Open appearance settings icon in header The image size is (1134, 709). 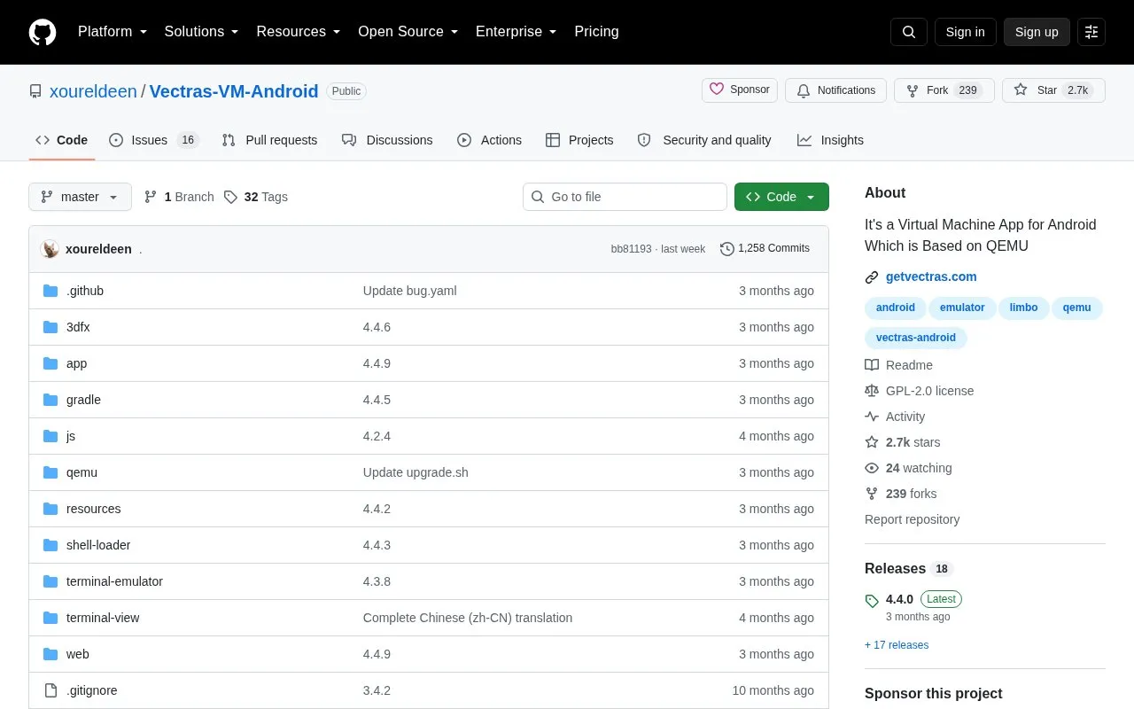click(1091, 32)
